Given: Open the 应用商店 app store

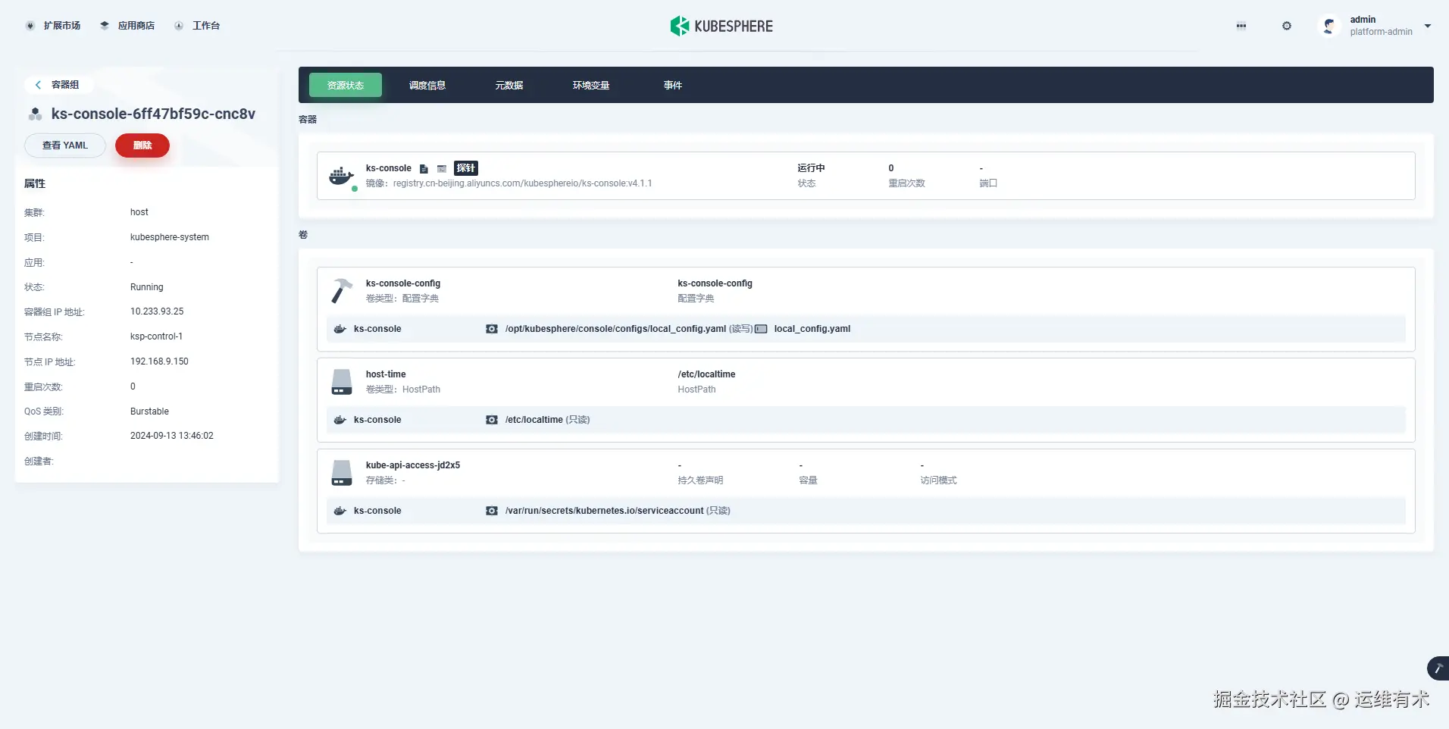Looking at the screenshot, I should [x=127, y=26].
